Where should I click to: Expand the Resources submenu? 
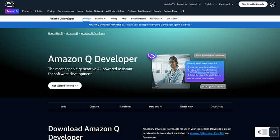click(x=156, y=19)
